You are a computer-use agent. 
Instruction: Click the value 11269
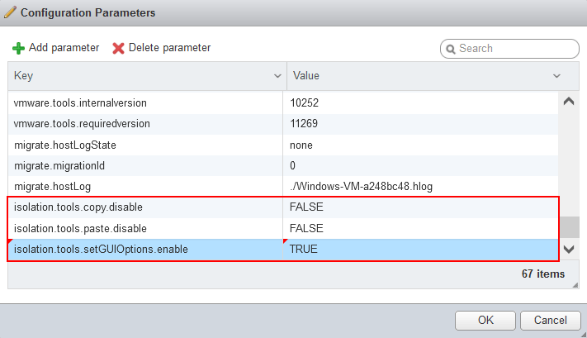(x=304, y=124)
